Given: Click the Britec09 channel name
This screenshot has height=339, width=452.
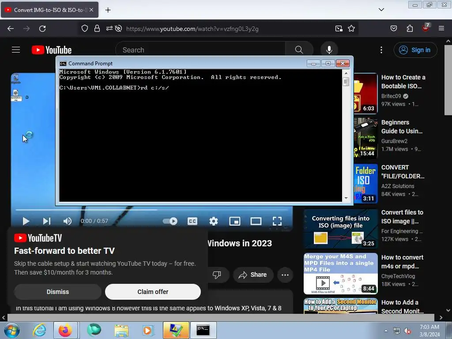Looking at the screenshot, I should click(x=391, y=96).
